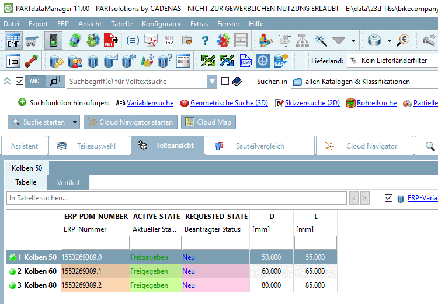Click the blue question mark help icon

click(x=206, y=41)
